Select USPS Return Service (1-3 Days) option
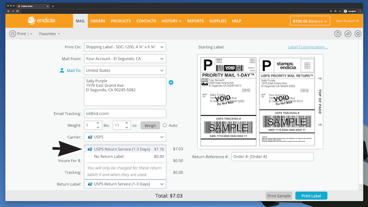The height and width of the screenshot is (207, 368). (125, 149)
